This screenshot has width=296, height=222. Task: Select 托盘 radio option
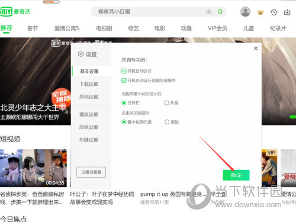point(167,103)
